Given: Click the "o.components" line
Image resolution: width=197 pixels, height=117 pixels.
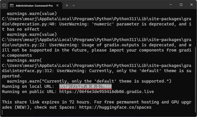Looking at the screenshot, I should pos(17,55).
